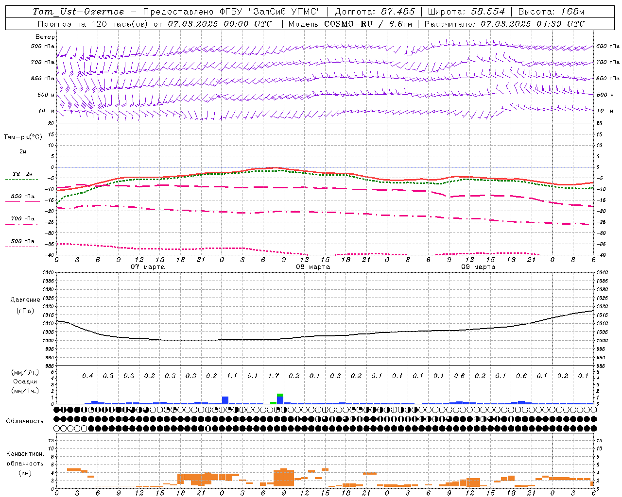622x497 pixels.
Task: Select the Долгота: 87.485 header text
Action: (x=375, y=12)
